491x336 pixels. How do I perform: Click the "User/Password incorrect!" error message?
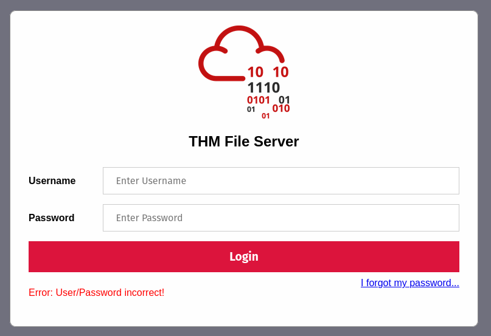[110, 293]
